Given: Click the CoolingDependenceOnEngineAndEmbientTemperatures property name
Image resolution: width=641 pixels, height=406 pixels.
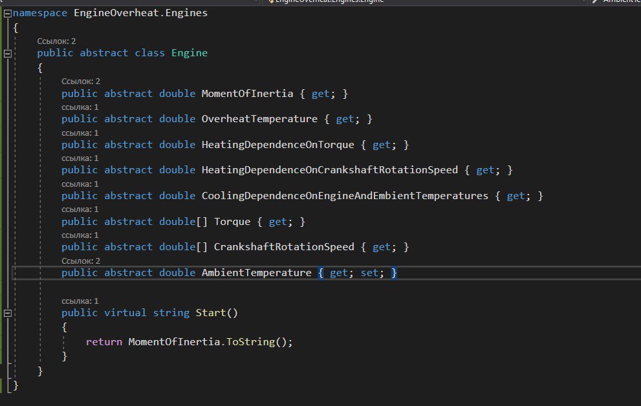Looking at the screenshot, I should 345,196.
